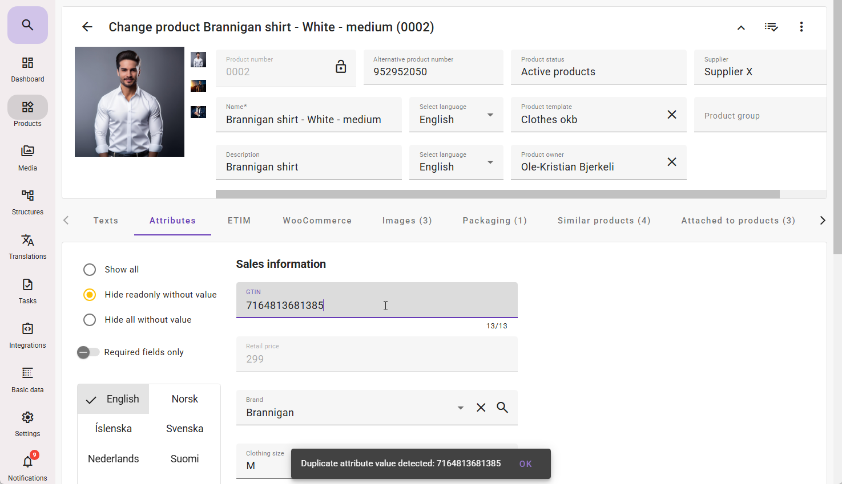Viewport: 842px width, 484px height.
Task: Open Integrations from the sidebar
Action: (27, 335)
